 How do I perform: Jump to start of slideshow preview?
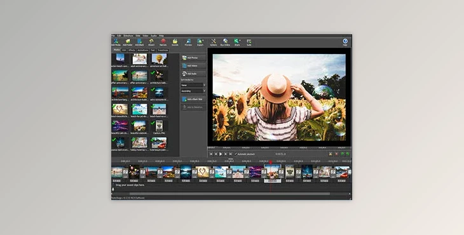(211, 154)
